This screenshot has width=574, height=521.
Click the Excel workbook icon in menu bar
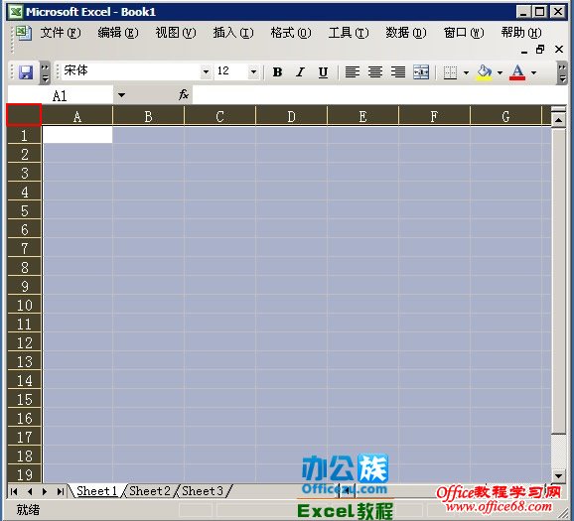24,33
